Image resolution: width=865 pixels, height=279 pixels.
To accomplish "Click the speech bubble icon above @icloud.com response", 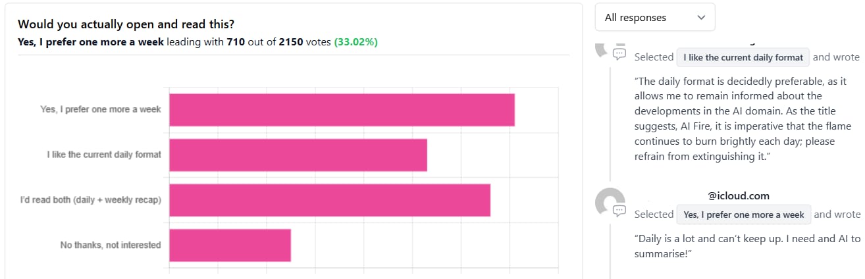I will (x=619, y=54).
